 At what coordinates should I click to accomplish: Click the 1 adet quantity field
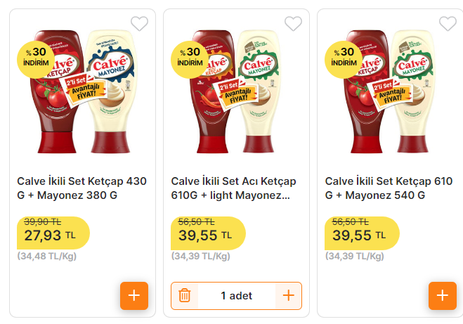[236, 296]
